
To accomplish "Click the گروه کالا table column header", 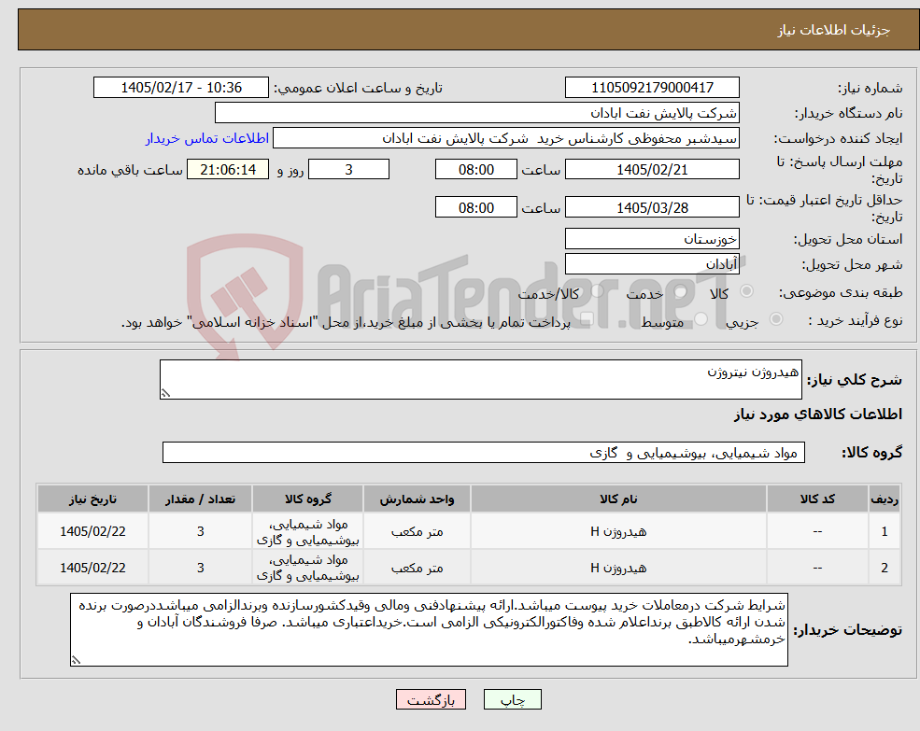I will coord(308,499).
